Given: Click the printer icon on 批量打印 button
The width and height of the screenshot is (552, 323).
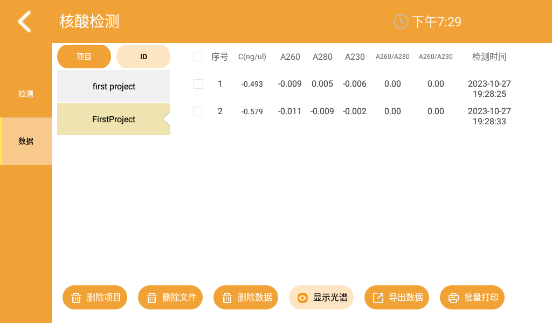Looking at the screenshot, I should pyautogui.click(x=453, y=297).
